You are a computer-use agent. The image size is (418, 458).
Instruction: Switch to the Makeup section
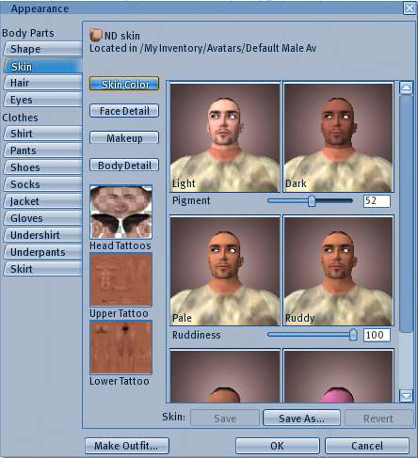(124, 138)
